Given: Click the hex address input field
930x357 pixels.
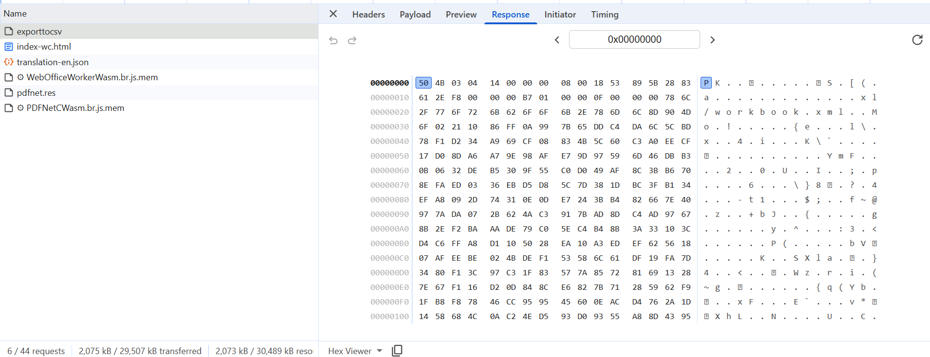Looking at the screenshot, I should (x=634, y=39).
